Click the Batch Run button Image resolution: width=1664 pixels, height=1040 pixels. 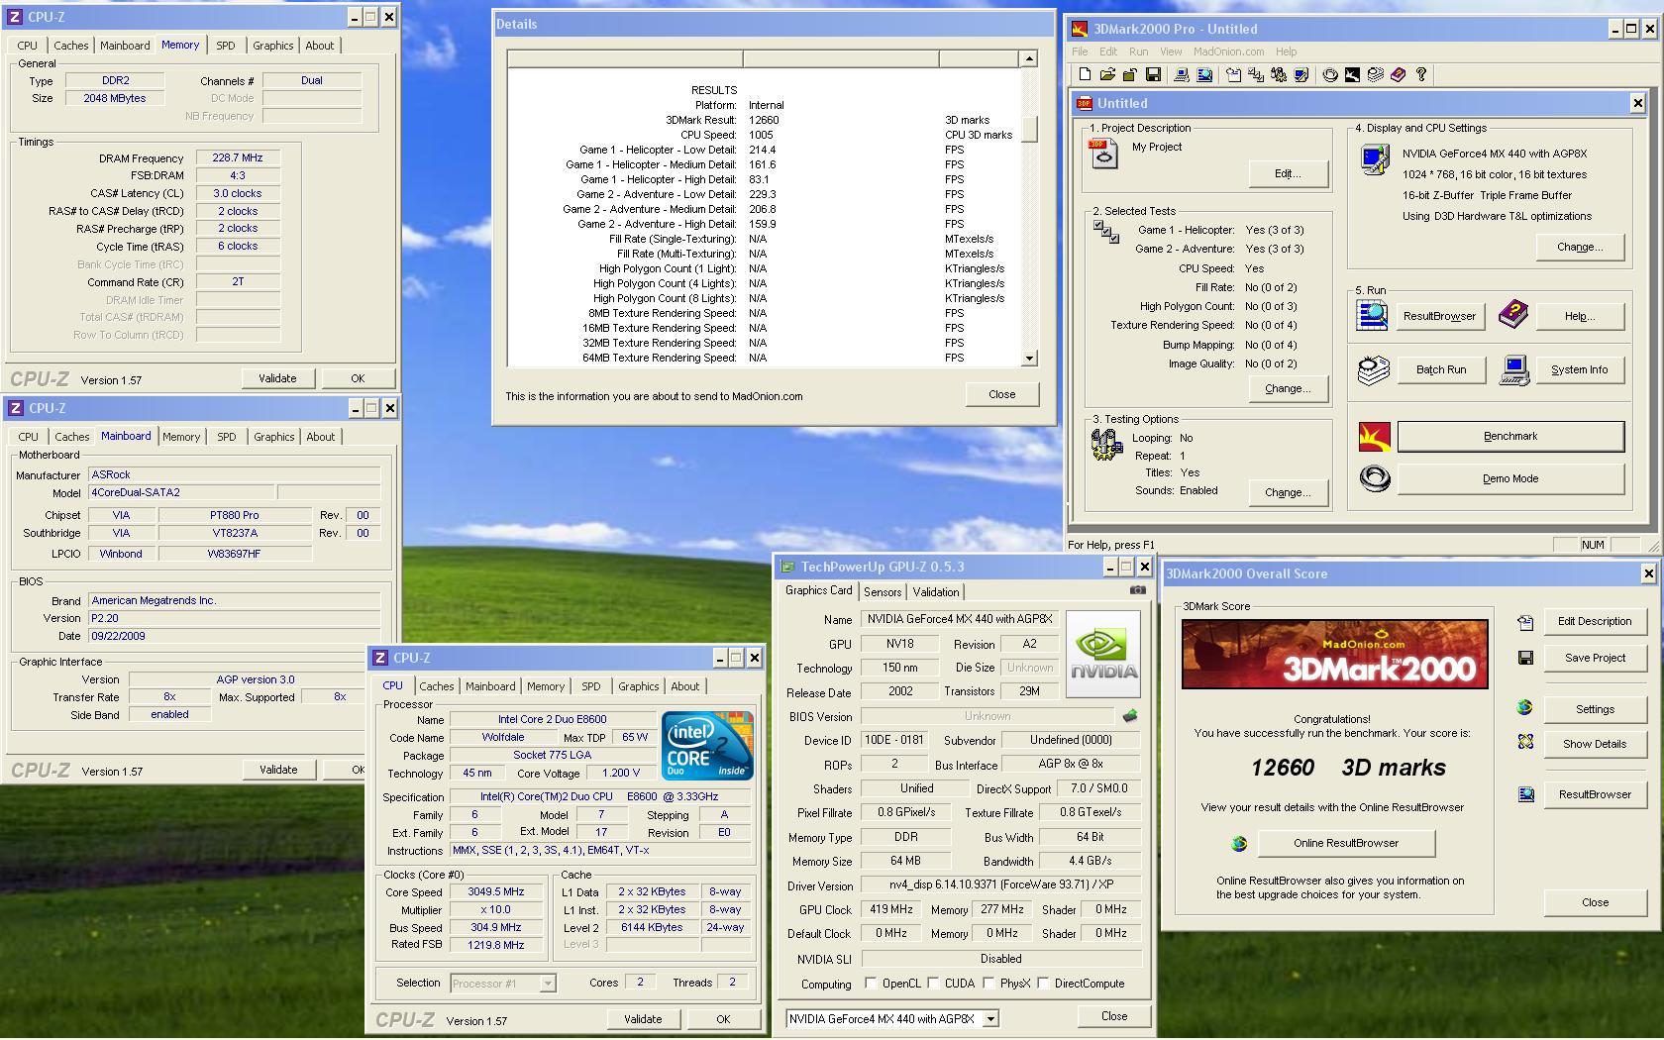click(1440, 369)
